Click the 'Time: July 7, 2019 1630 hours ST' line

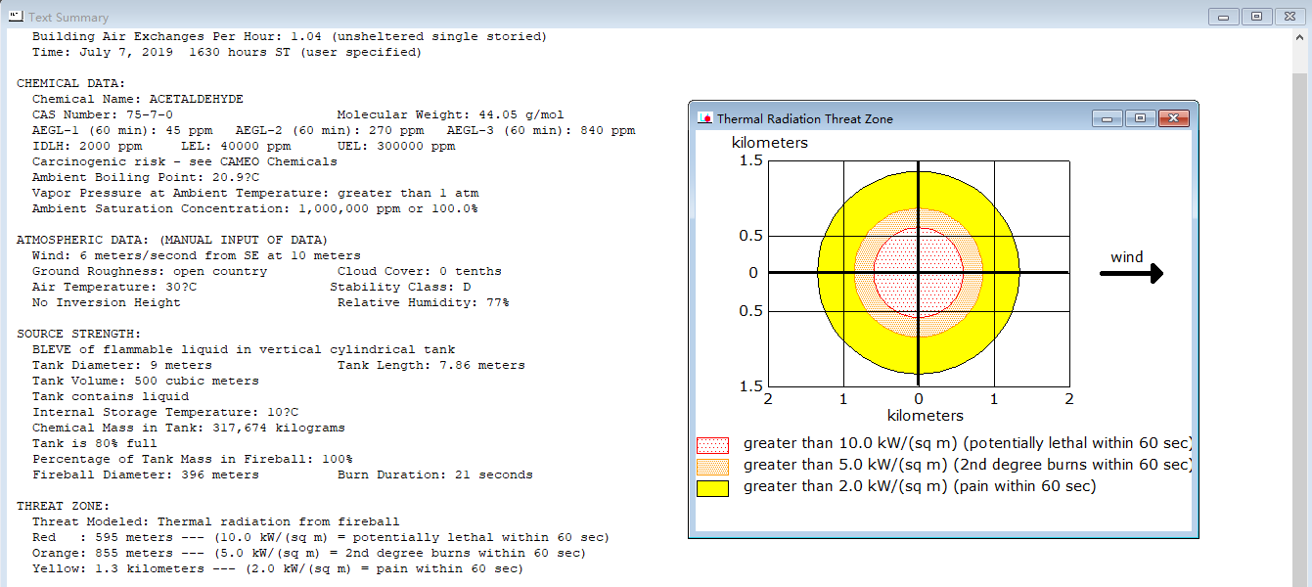tap(227, 52)
